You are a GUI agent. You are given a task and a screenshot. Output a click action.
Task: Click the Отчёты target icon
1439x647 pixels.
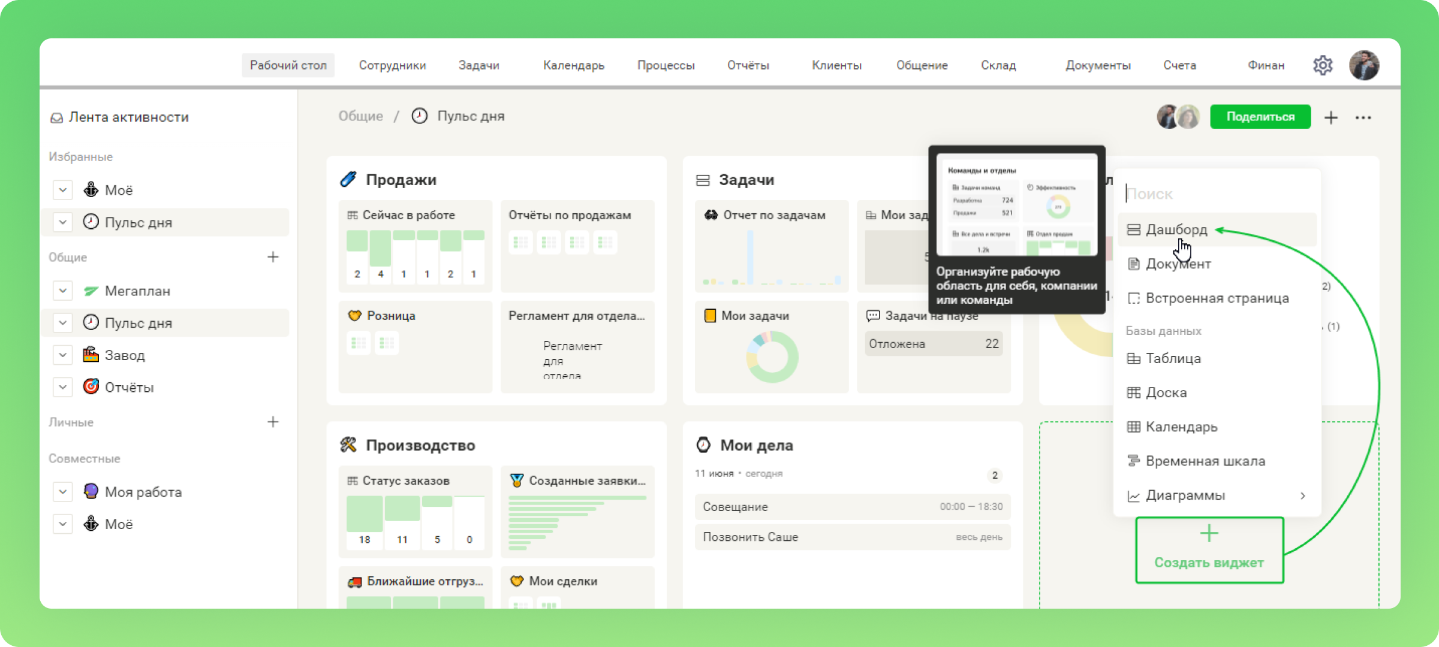click(x=91, y=387)
